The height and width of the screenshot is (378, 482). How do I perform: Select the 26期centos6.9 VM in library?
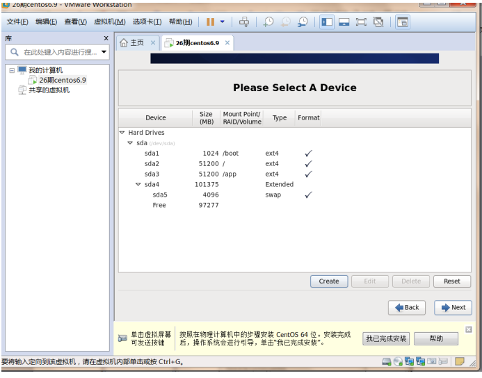[x=63, y=80]
